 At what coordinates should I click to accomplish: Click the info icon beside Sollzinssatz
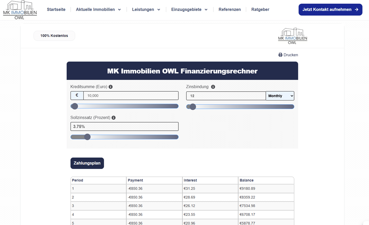pyautogui.click(x=113, y=117)
